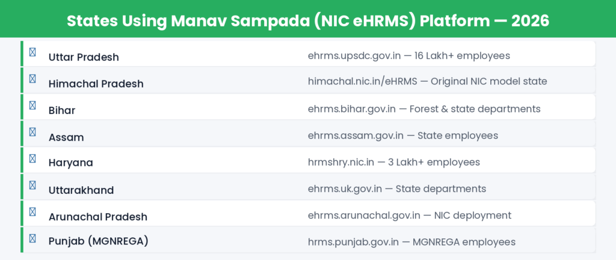This screenshot has height=260, width=616.
Task: Click the icon beside Uttar Pradesh
Action: [x=32, y=52]
